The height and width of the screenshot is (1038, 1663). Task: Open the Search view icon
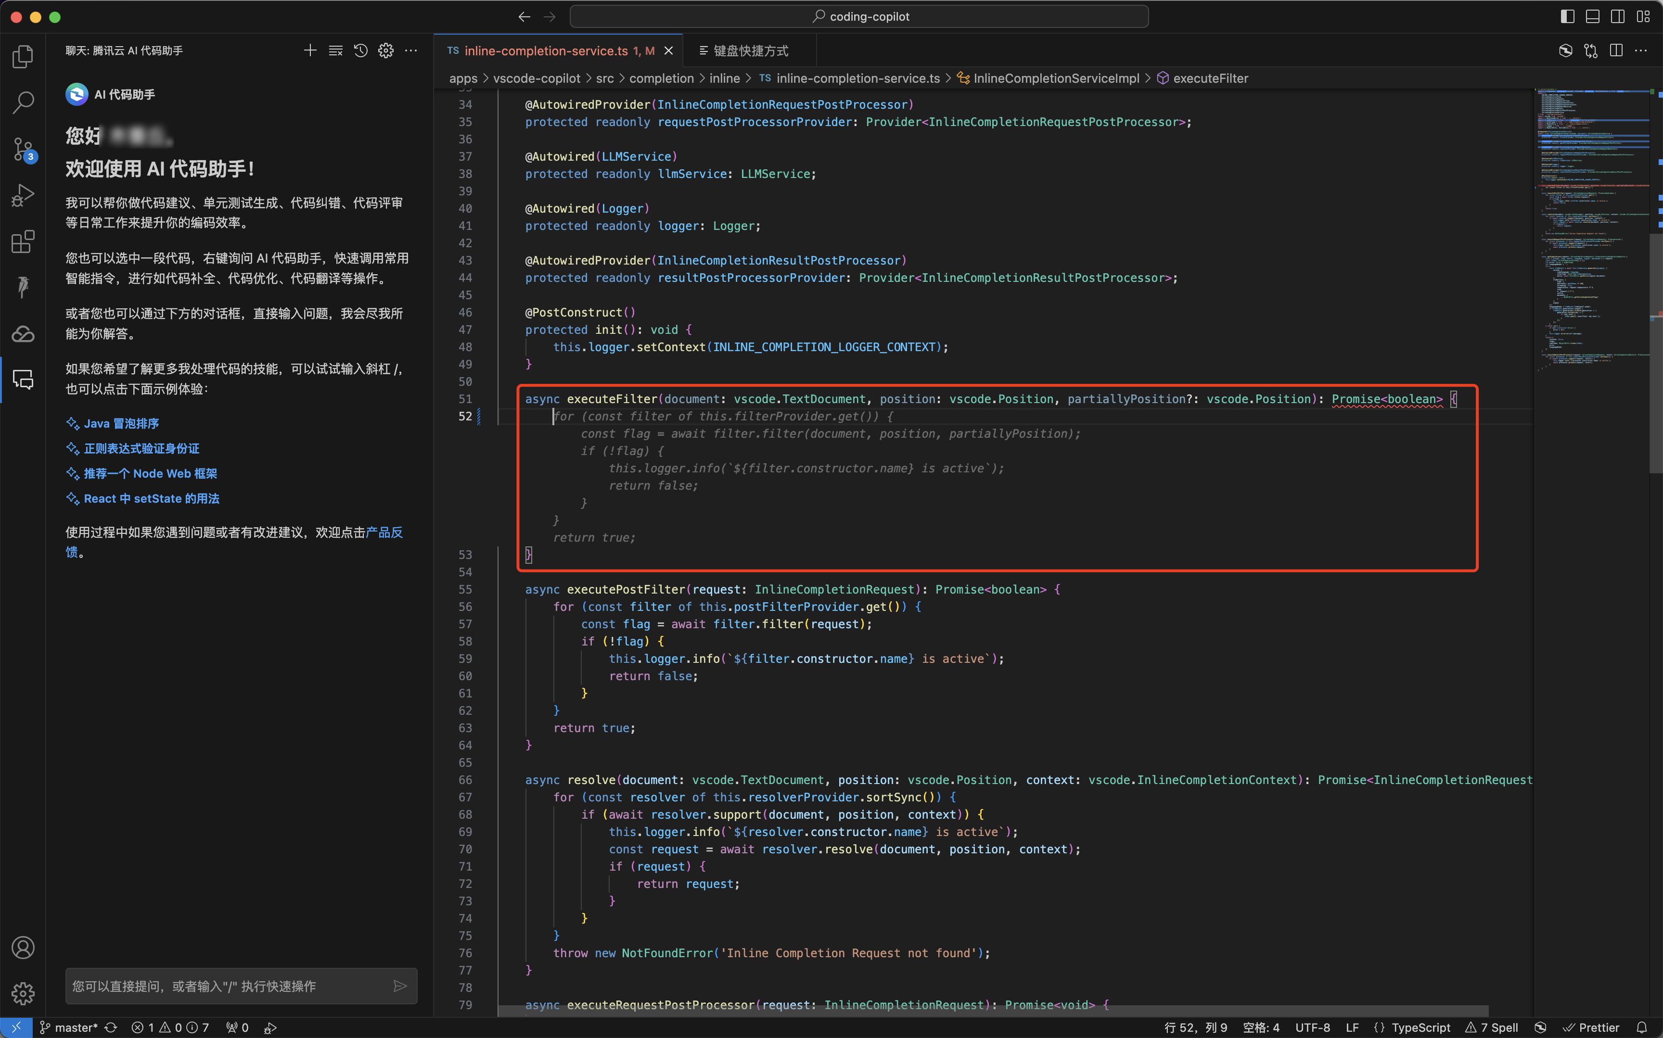23,102
